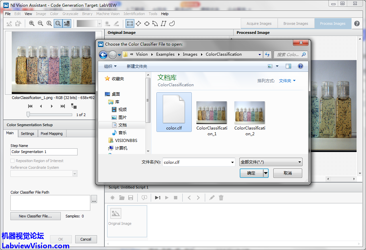This screenshot has width=366, height=250.
Task: Expand the 组织 organize menu
Action: click(x=110, y=66)
